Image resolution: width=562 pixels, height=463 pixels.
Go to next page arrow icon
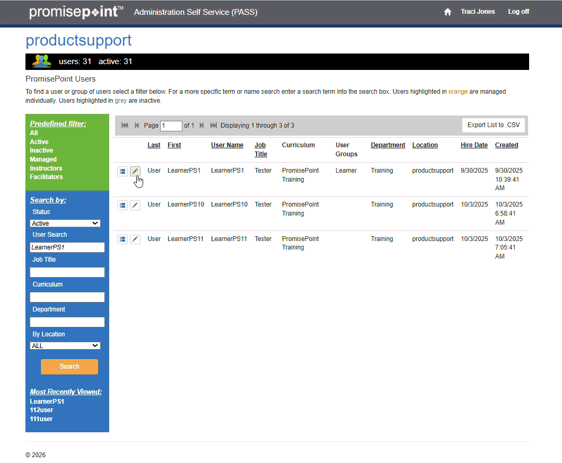point(201,126)
